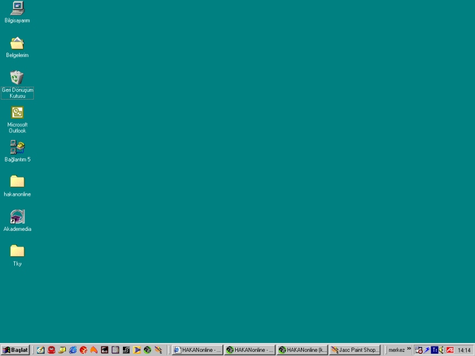Launch the gray textured square quick launch icon

pos(115,350)
